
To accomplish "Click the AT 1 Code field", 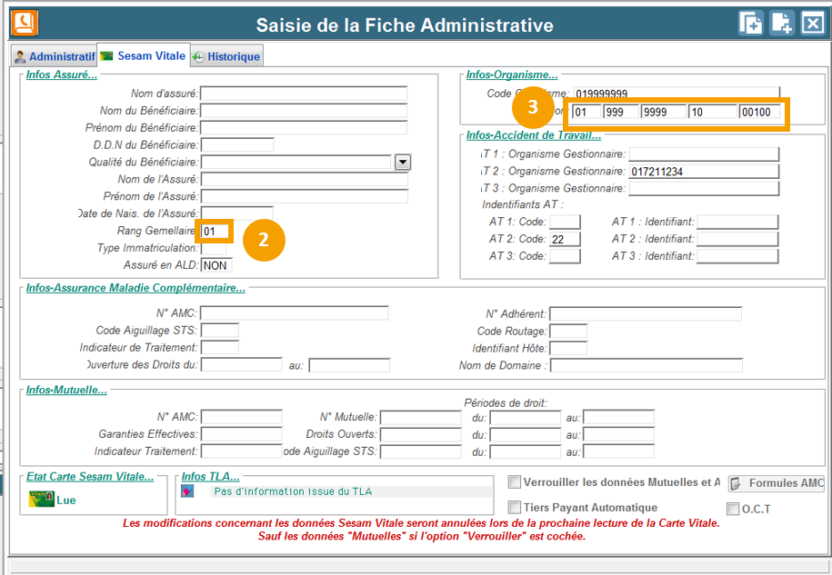I will coord(565,222).
